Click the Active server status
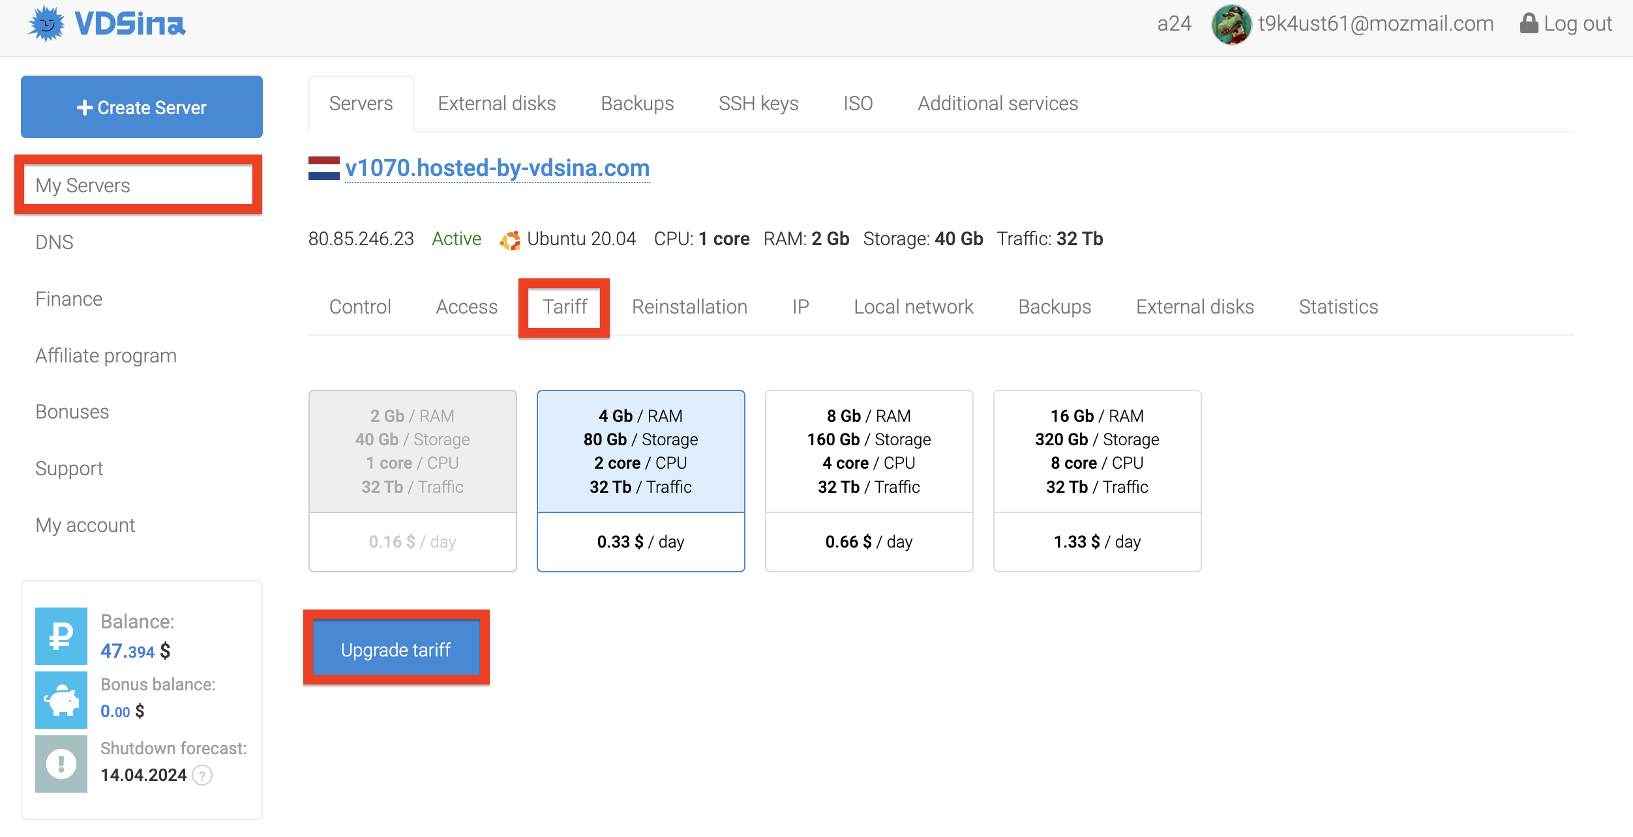The width and height of the screenshot is (1633, 837). (457, 239)
